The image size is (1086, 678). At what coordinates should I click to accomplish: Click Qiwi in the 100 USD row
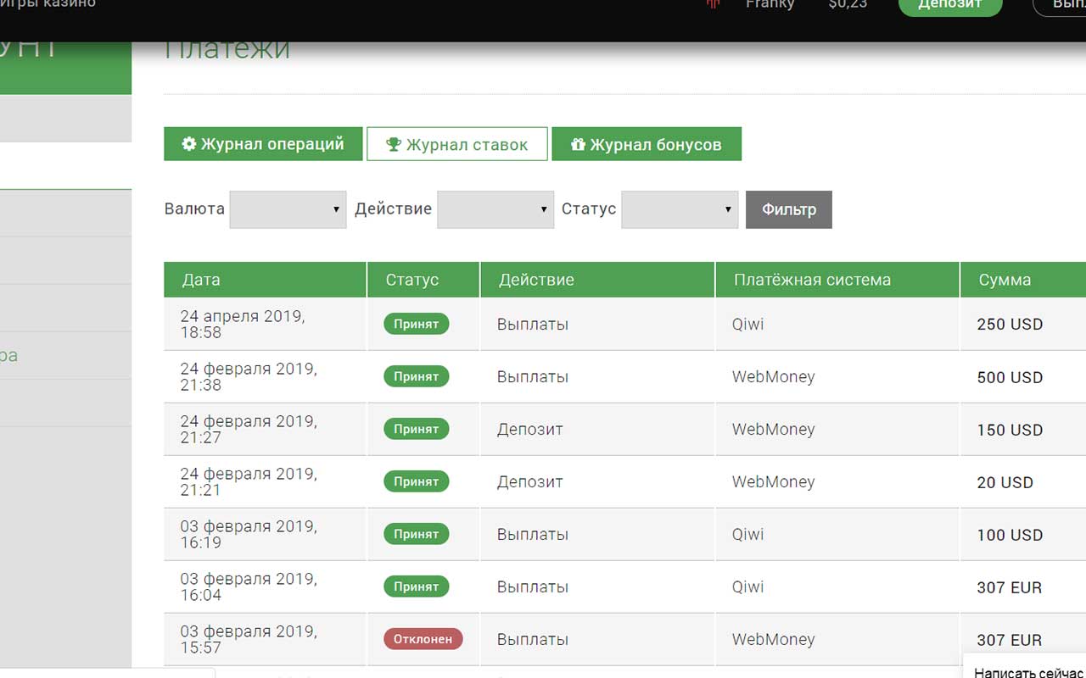748,535
